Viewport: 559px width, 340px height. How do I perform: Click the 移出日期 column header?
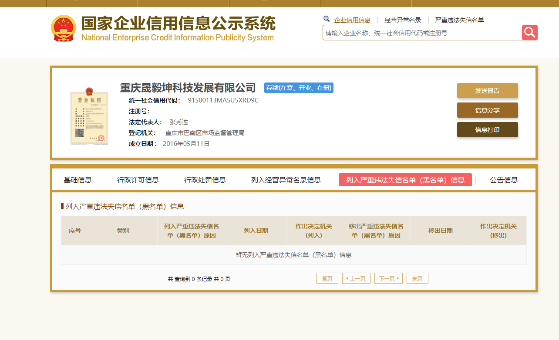(441, 231)
